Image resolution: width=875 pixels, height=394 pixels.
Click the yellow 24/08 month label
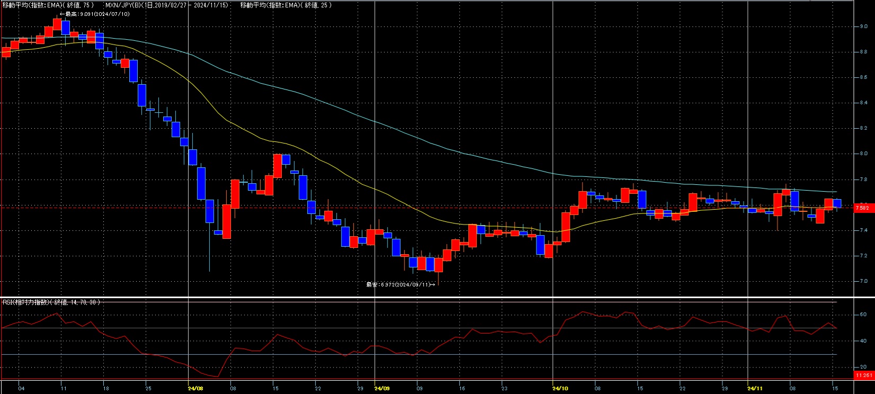[x=195, y=388]
